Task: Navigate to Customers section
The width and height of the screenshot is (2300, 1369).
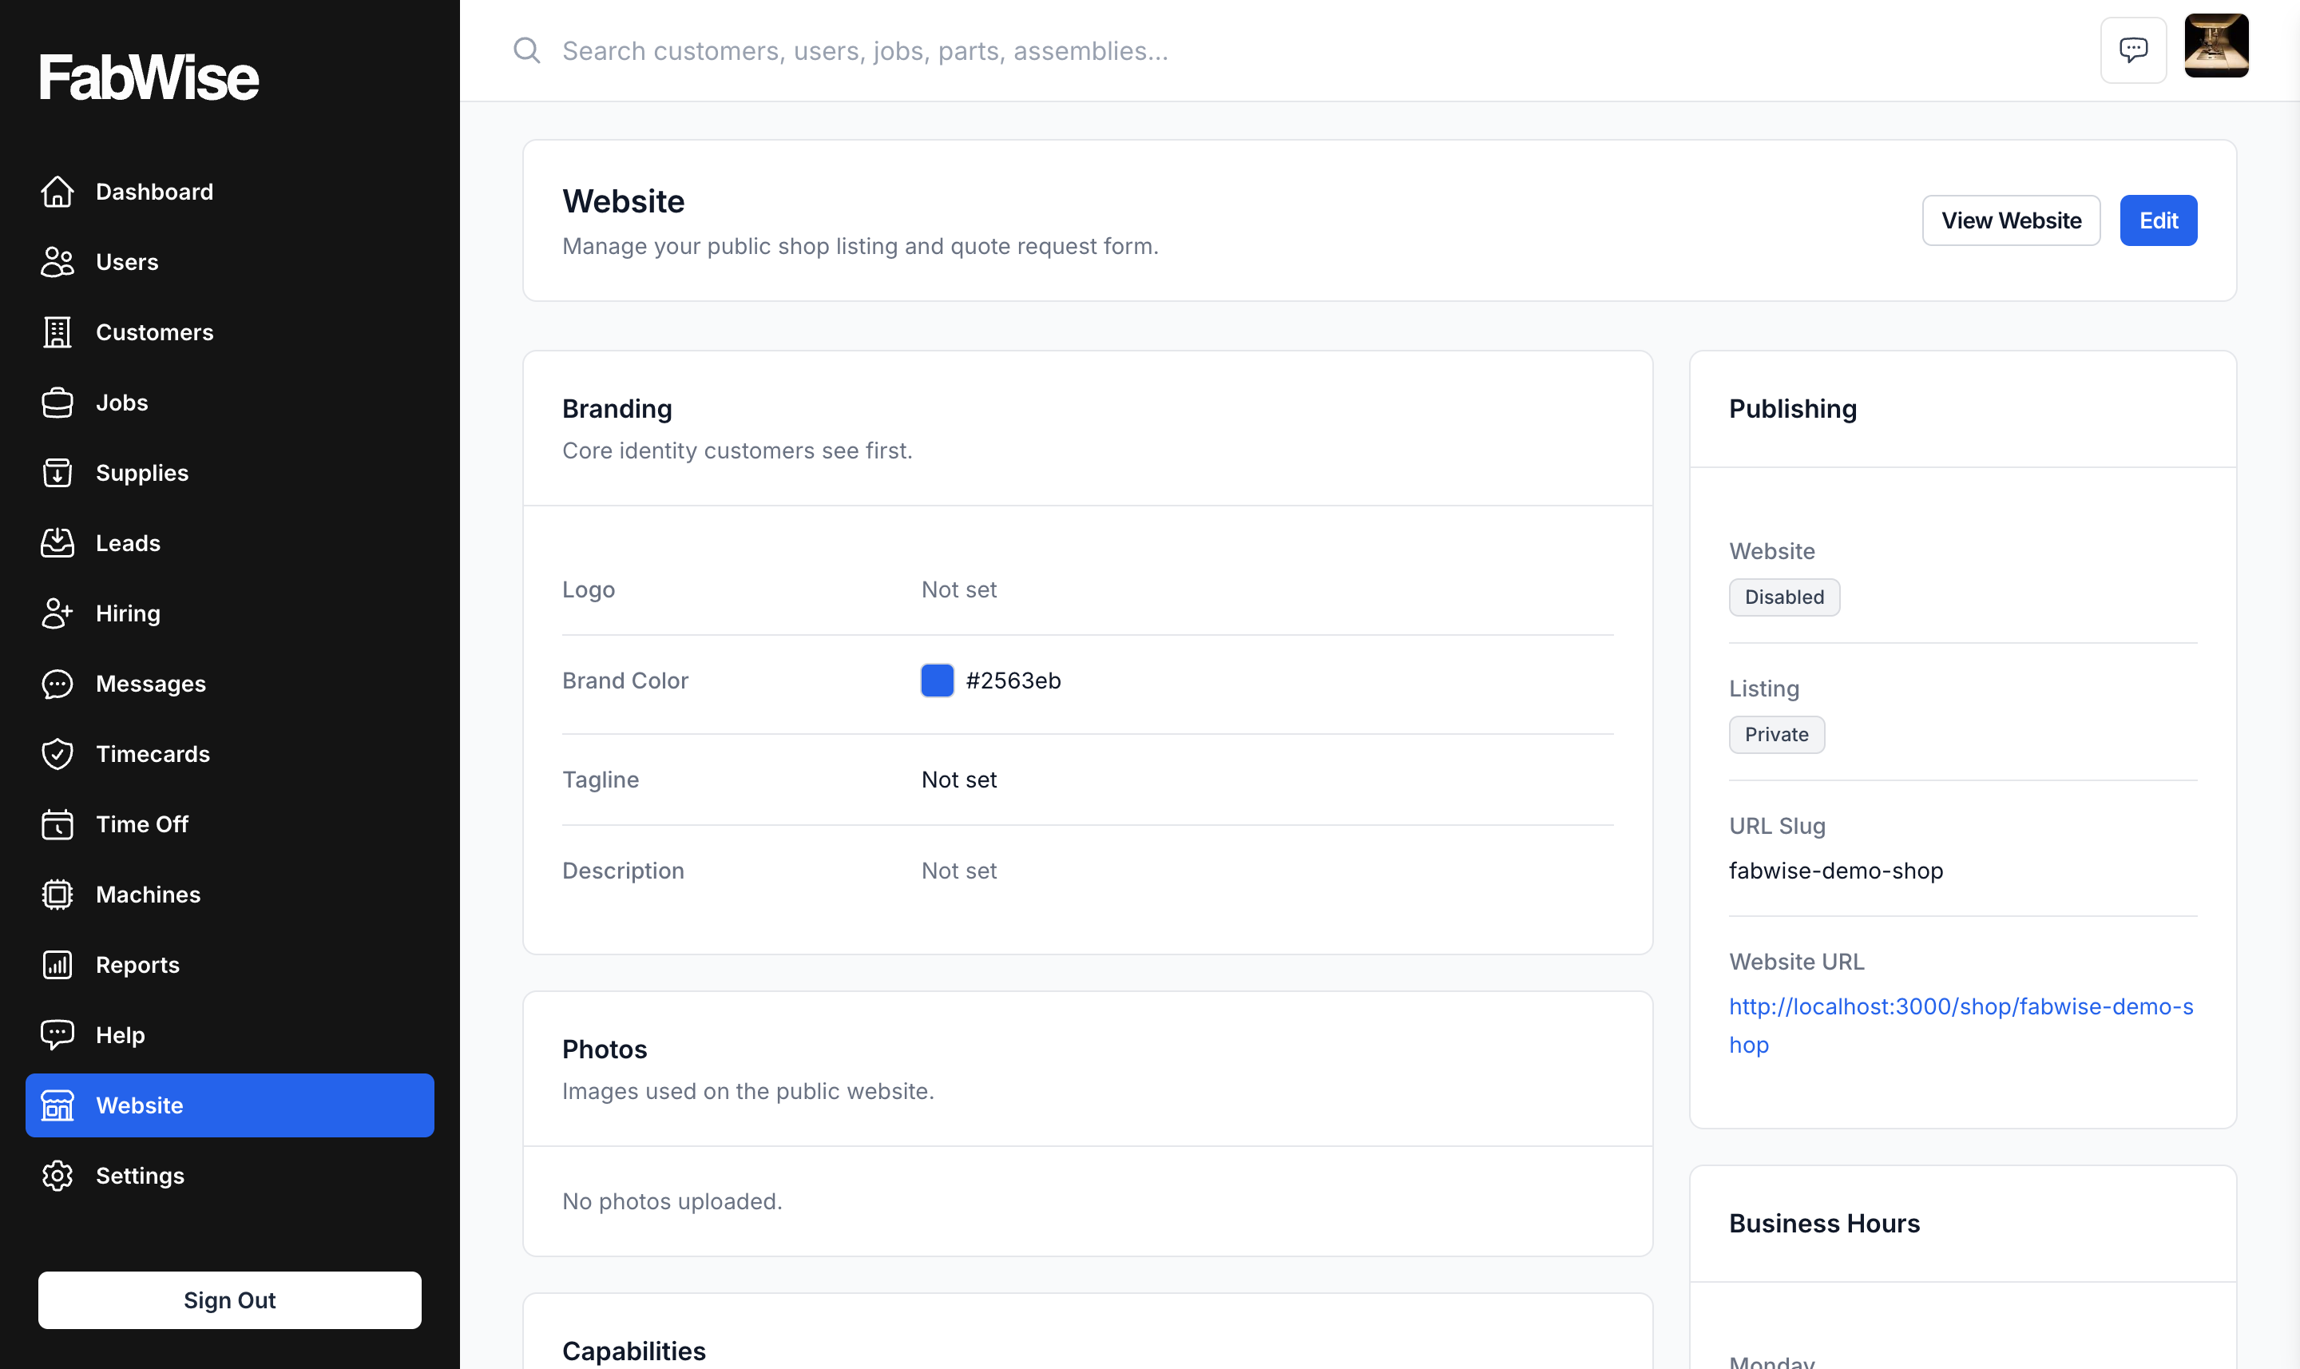Action: 230,332
